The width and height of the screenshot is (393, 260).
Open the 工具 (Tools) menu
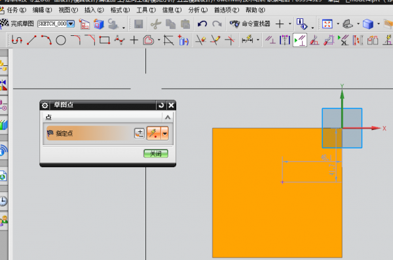pos(146,10)
